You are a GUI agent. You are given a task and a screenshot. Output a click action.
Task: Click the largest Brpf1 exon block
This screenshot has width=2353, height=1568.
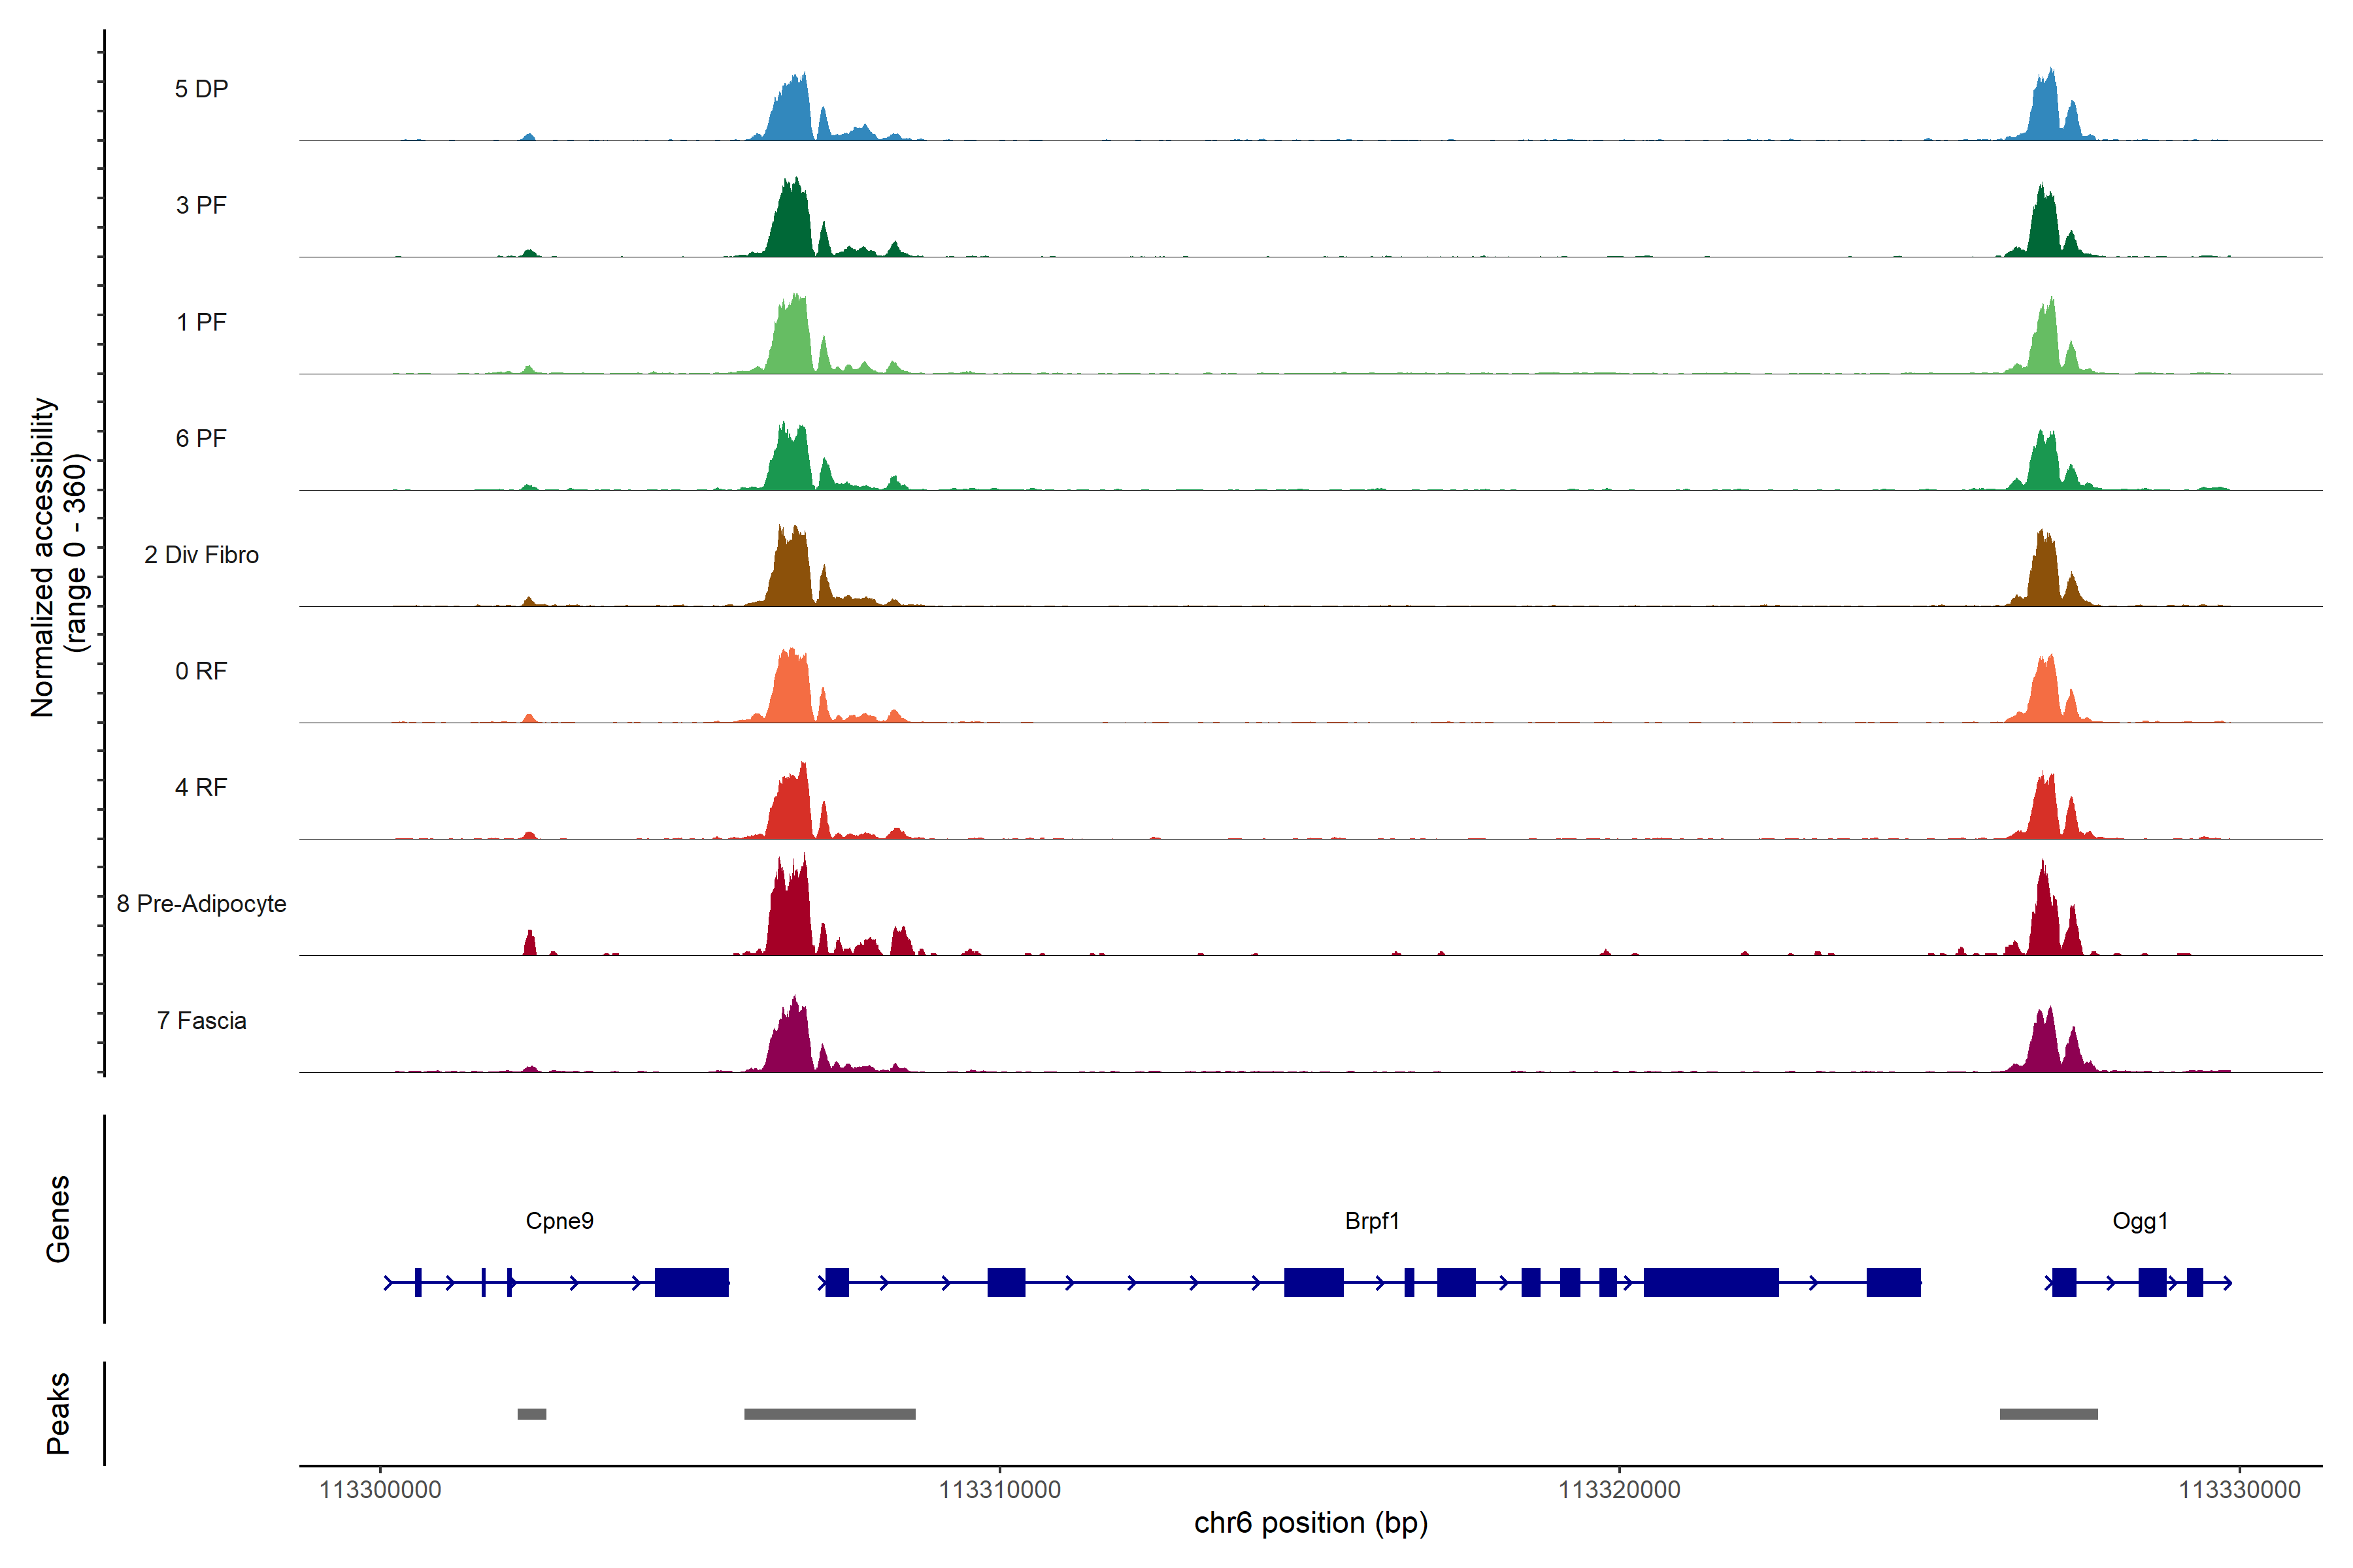pos(1711,1282)
